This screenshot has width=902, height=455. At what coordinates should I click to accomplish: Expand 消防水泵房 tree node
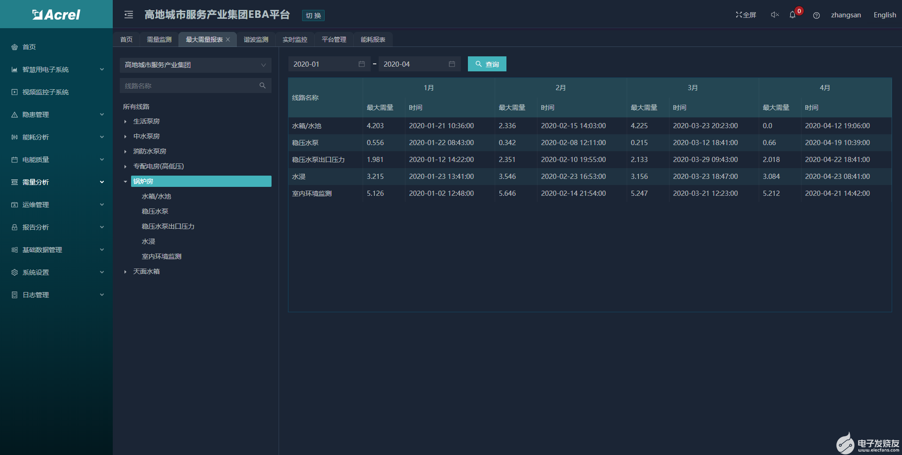125,152
